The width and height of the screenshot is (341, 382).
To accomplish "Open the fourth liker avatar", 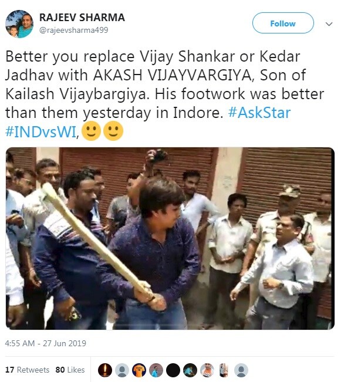I will coord(156,370).
